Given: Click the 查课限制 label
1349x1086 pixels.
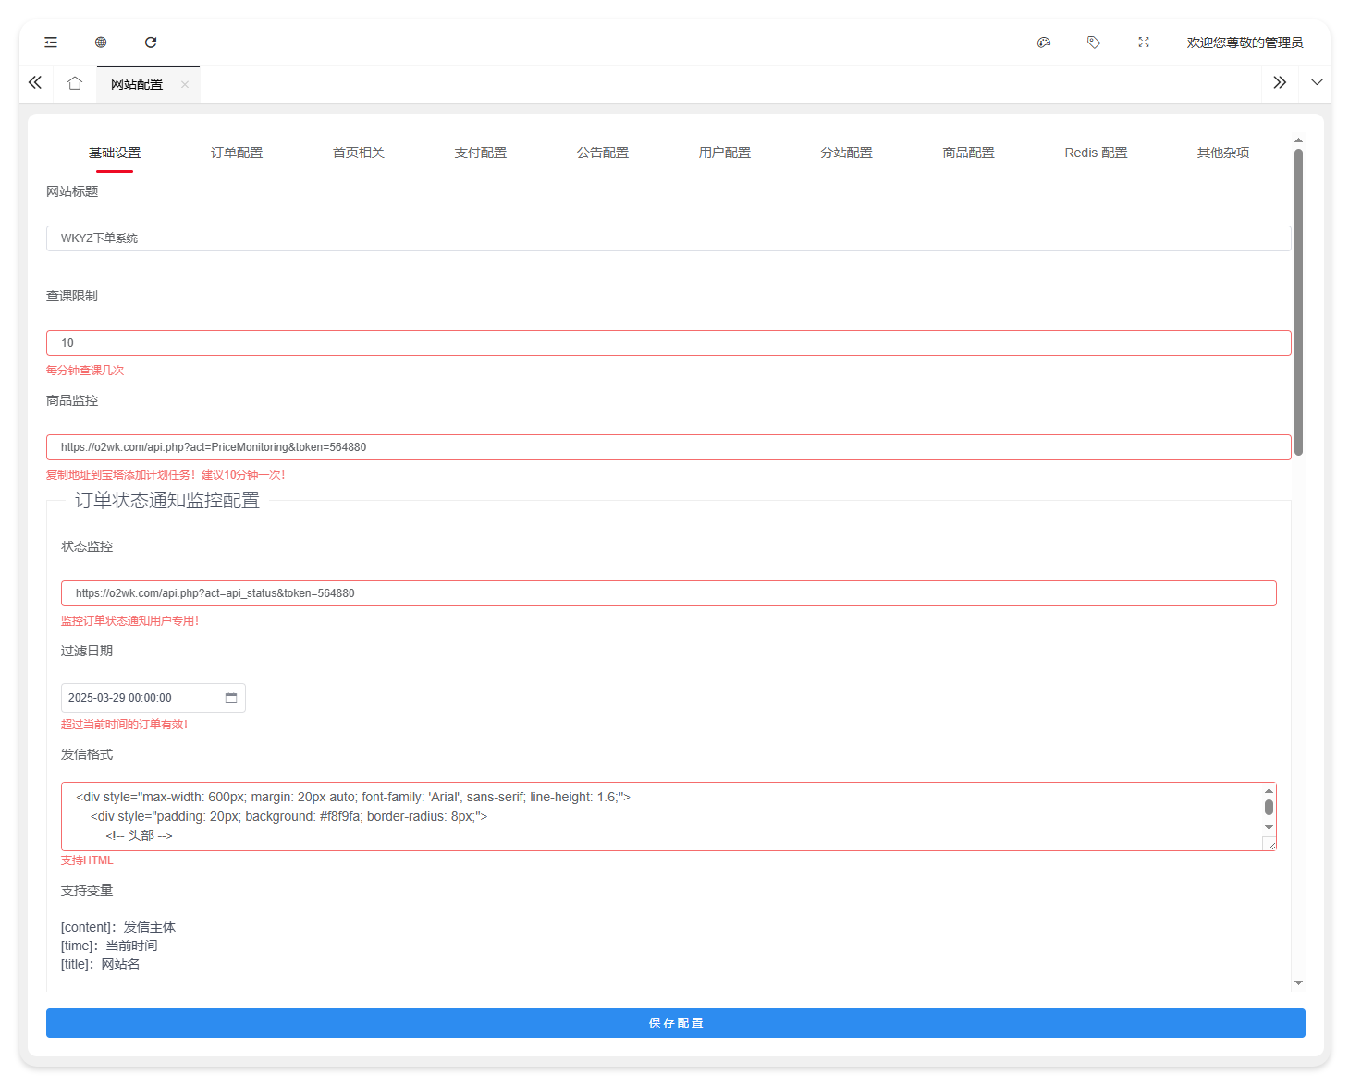Looking at the screenshot, I should coord(72,296).
